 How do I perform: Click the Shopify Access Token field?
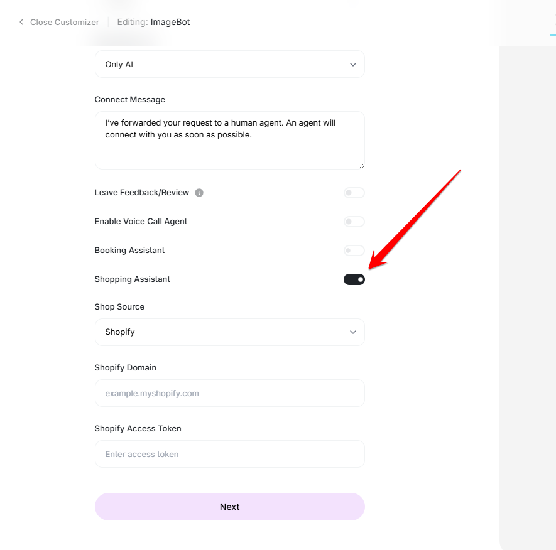click(229, 454)
